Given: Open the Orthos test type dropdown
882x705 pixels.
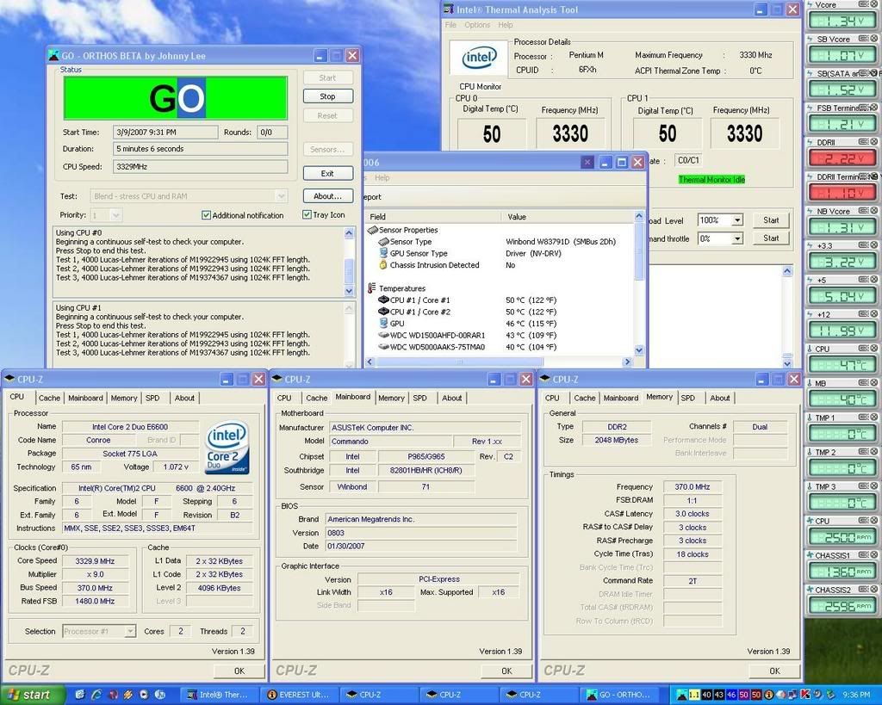Looking at the screenshot, I should point(281,196).
